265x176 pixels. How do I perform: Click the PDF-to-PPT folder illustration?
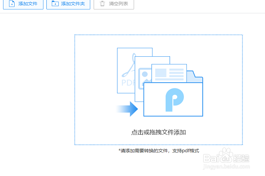click(x=159, y=82)
